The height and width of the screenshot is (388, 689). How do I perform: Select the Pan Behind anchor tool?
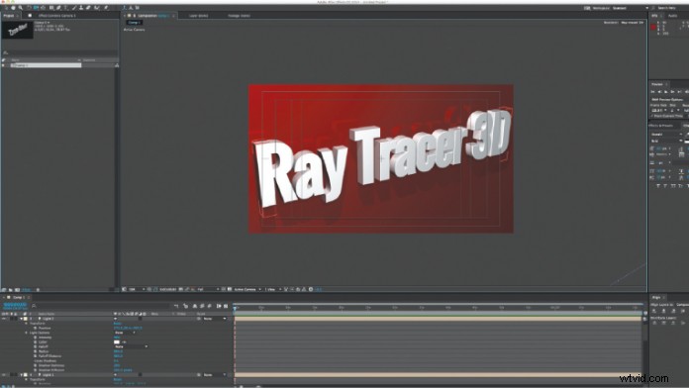pyautogui.click(x=44, y=8)
